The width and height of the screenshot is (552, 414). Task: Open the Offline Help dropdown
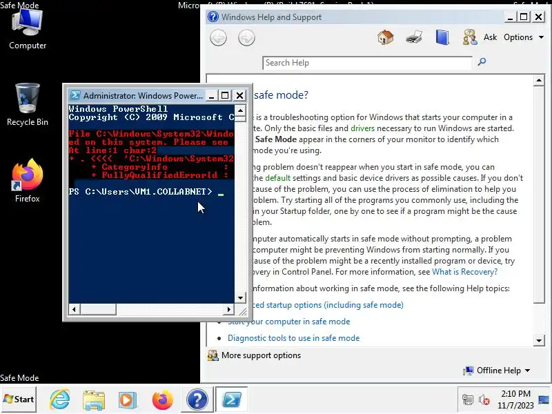point(497,371)
